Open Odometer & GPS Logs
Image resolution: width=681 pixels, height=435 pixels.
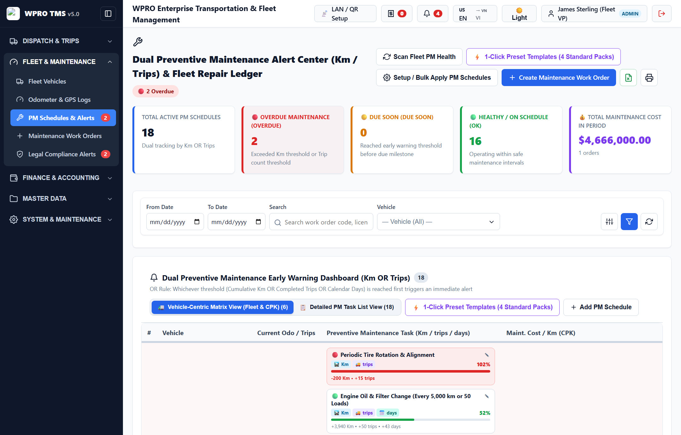point(63,100)
